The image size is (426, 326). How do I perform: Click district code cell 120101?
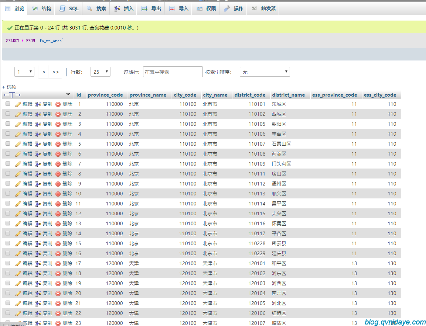tap(257, 263)
